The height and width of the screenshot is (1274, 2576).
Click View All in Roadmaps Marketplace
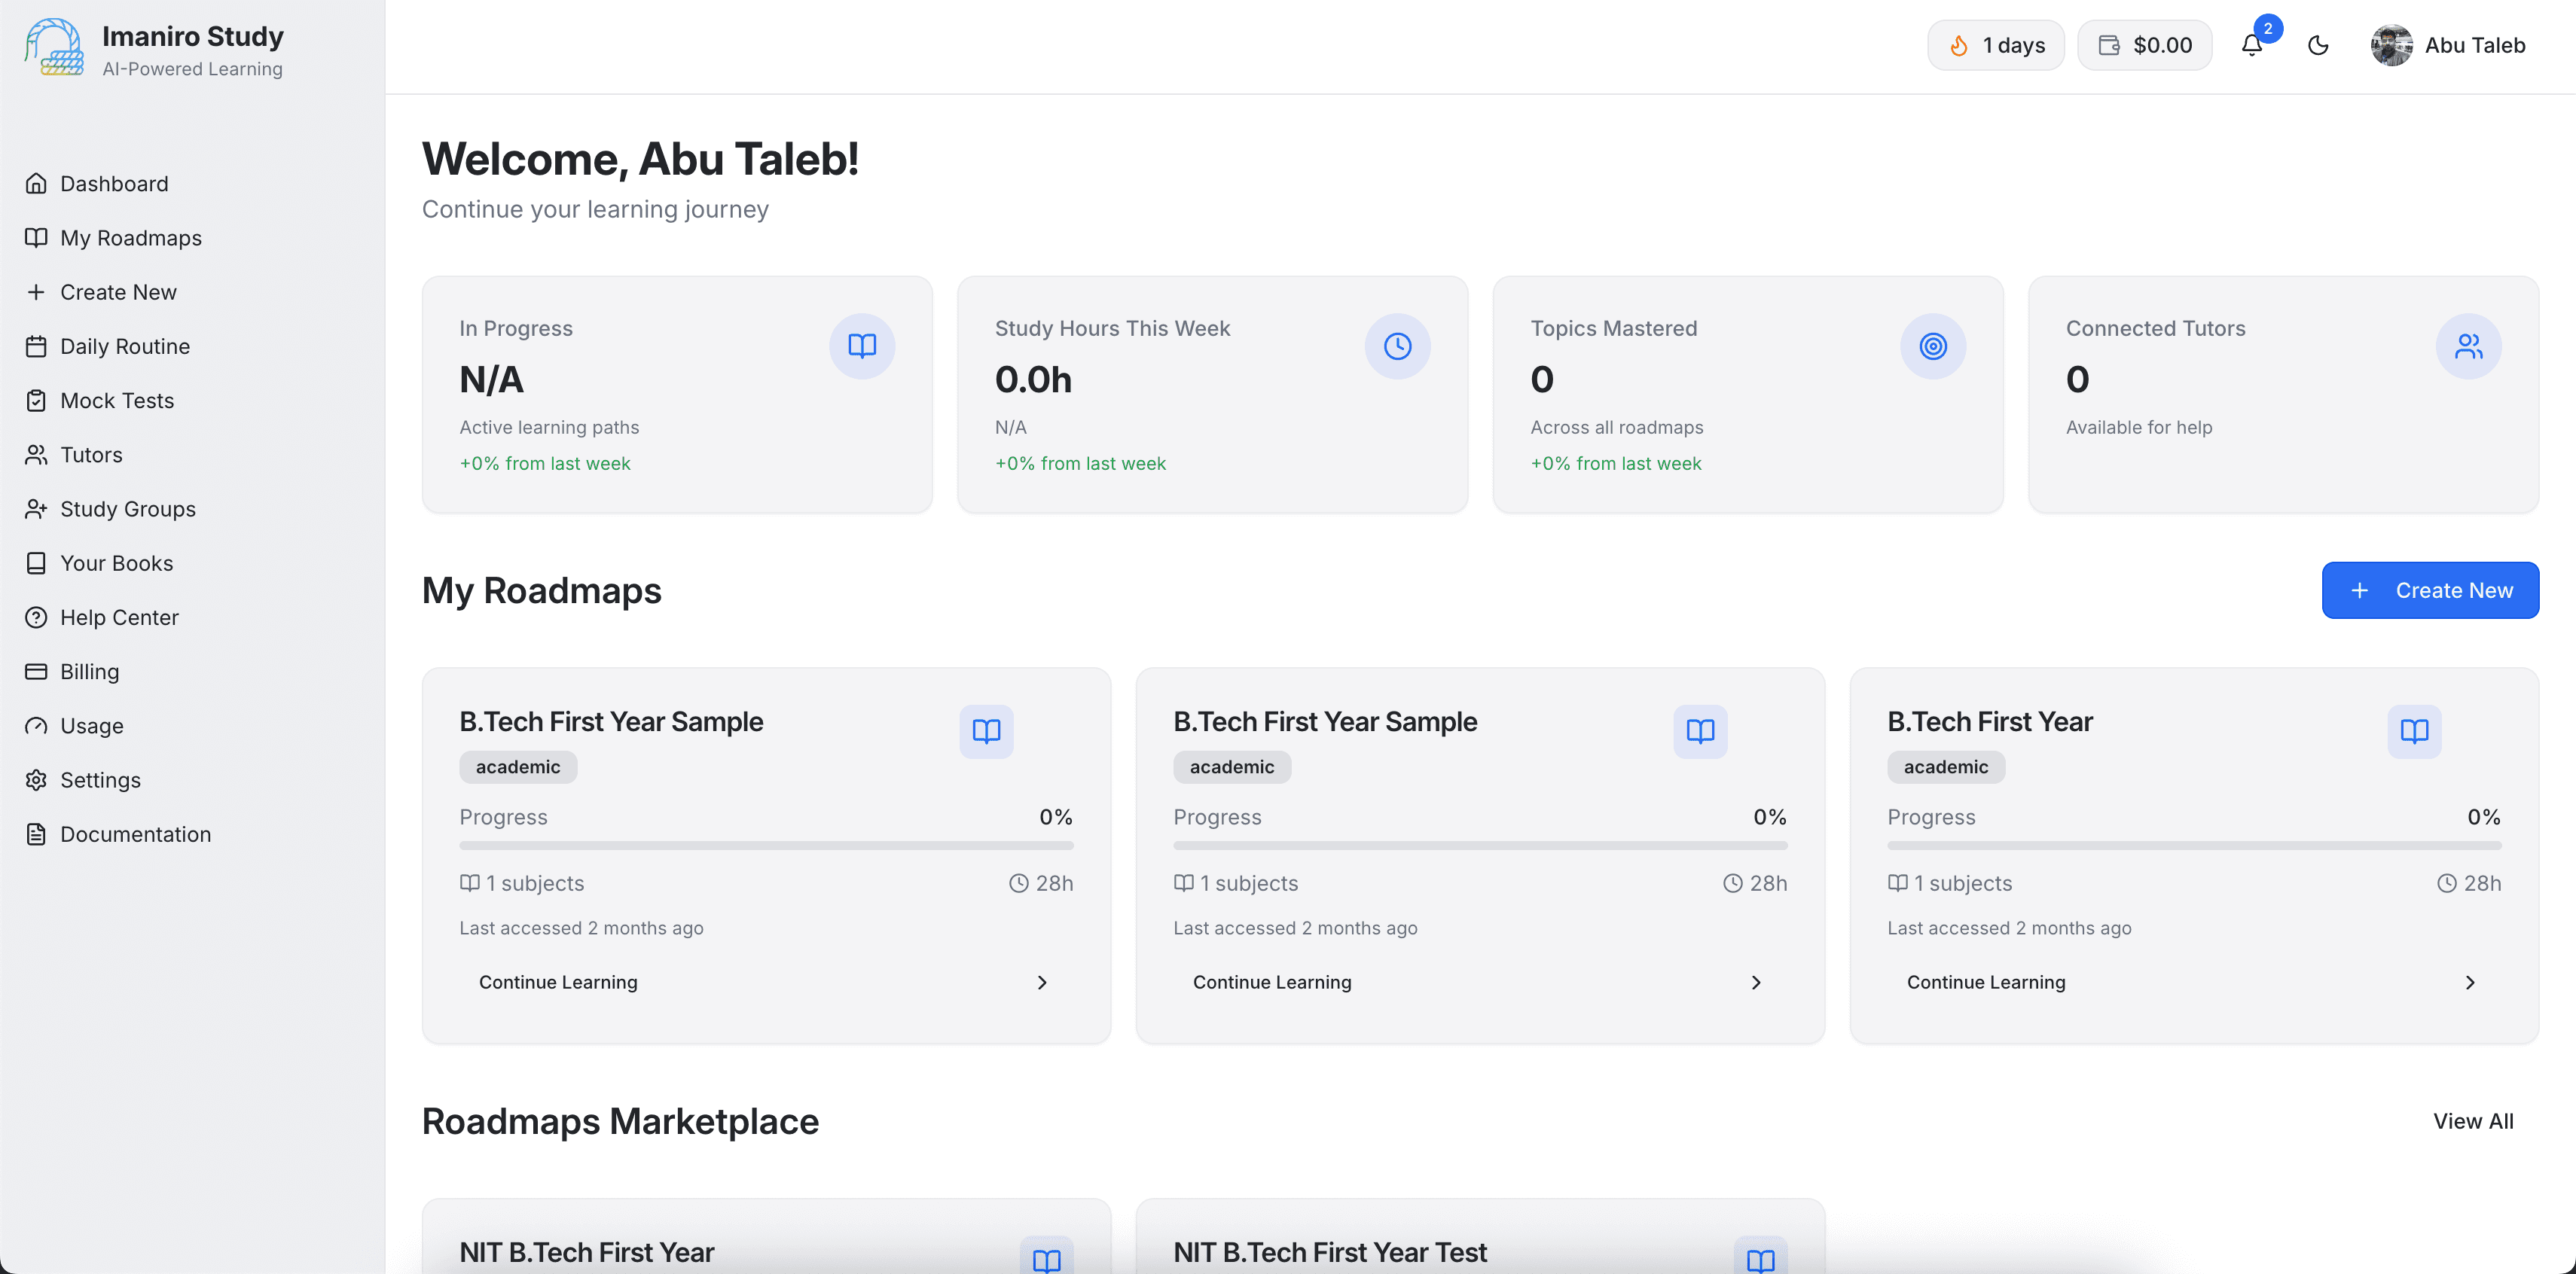pyautogui.click(x=2472, y=1121)
